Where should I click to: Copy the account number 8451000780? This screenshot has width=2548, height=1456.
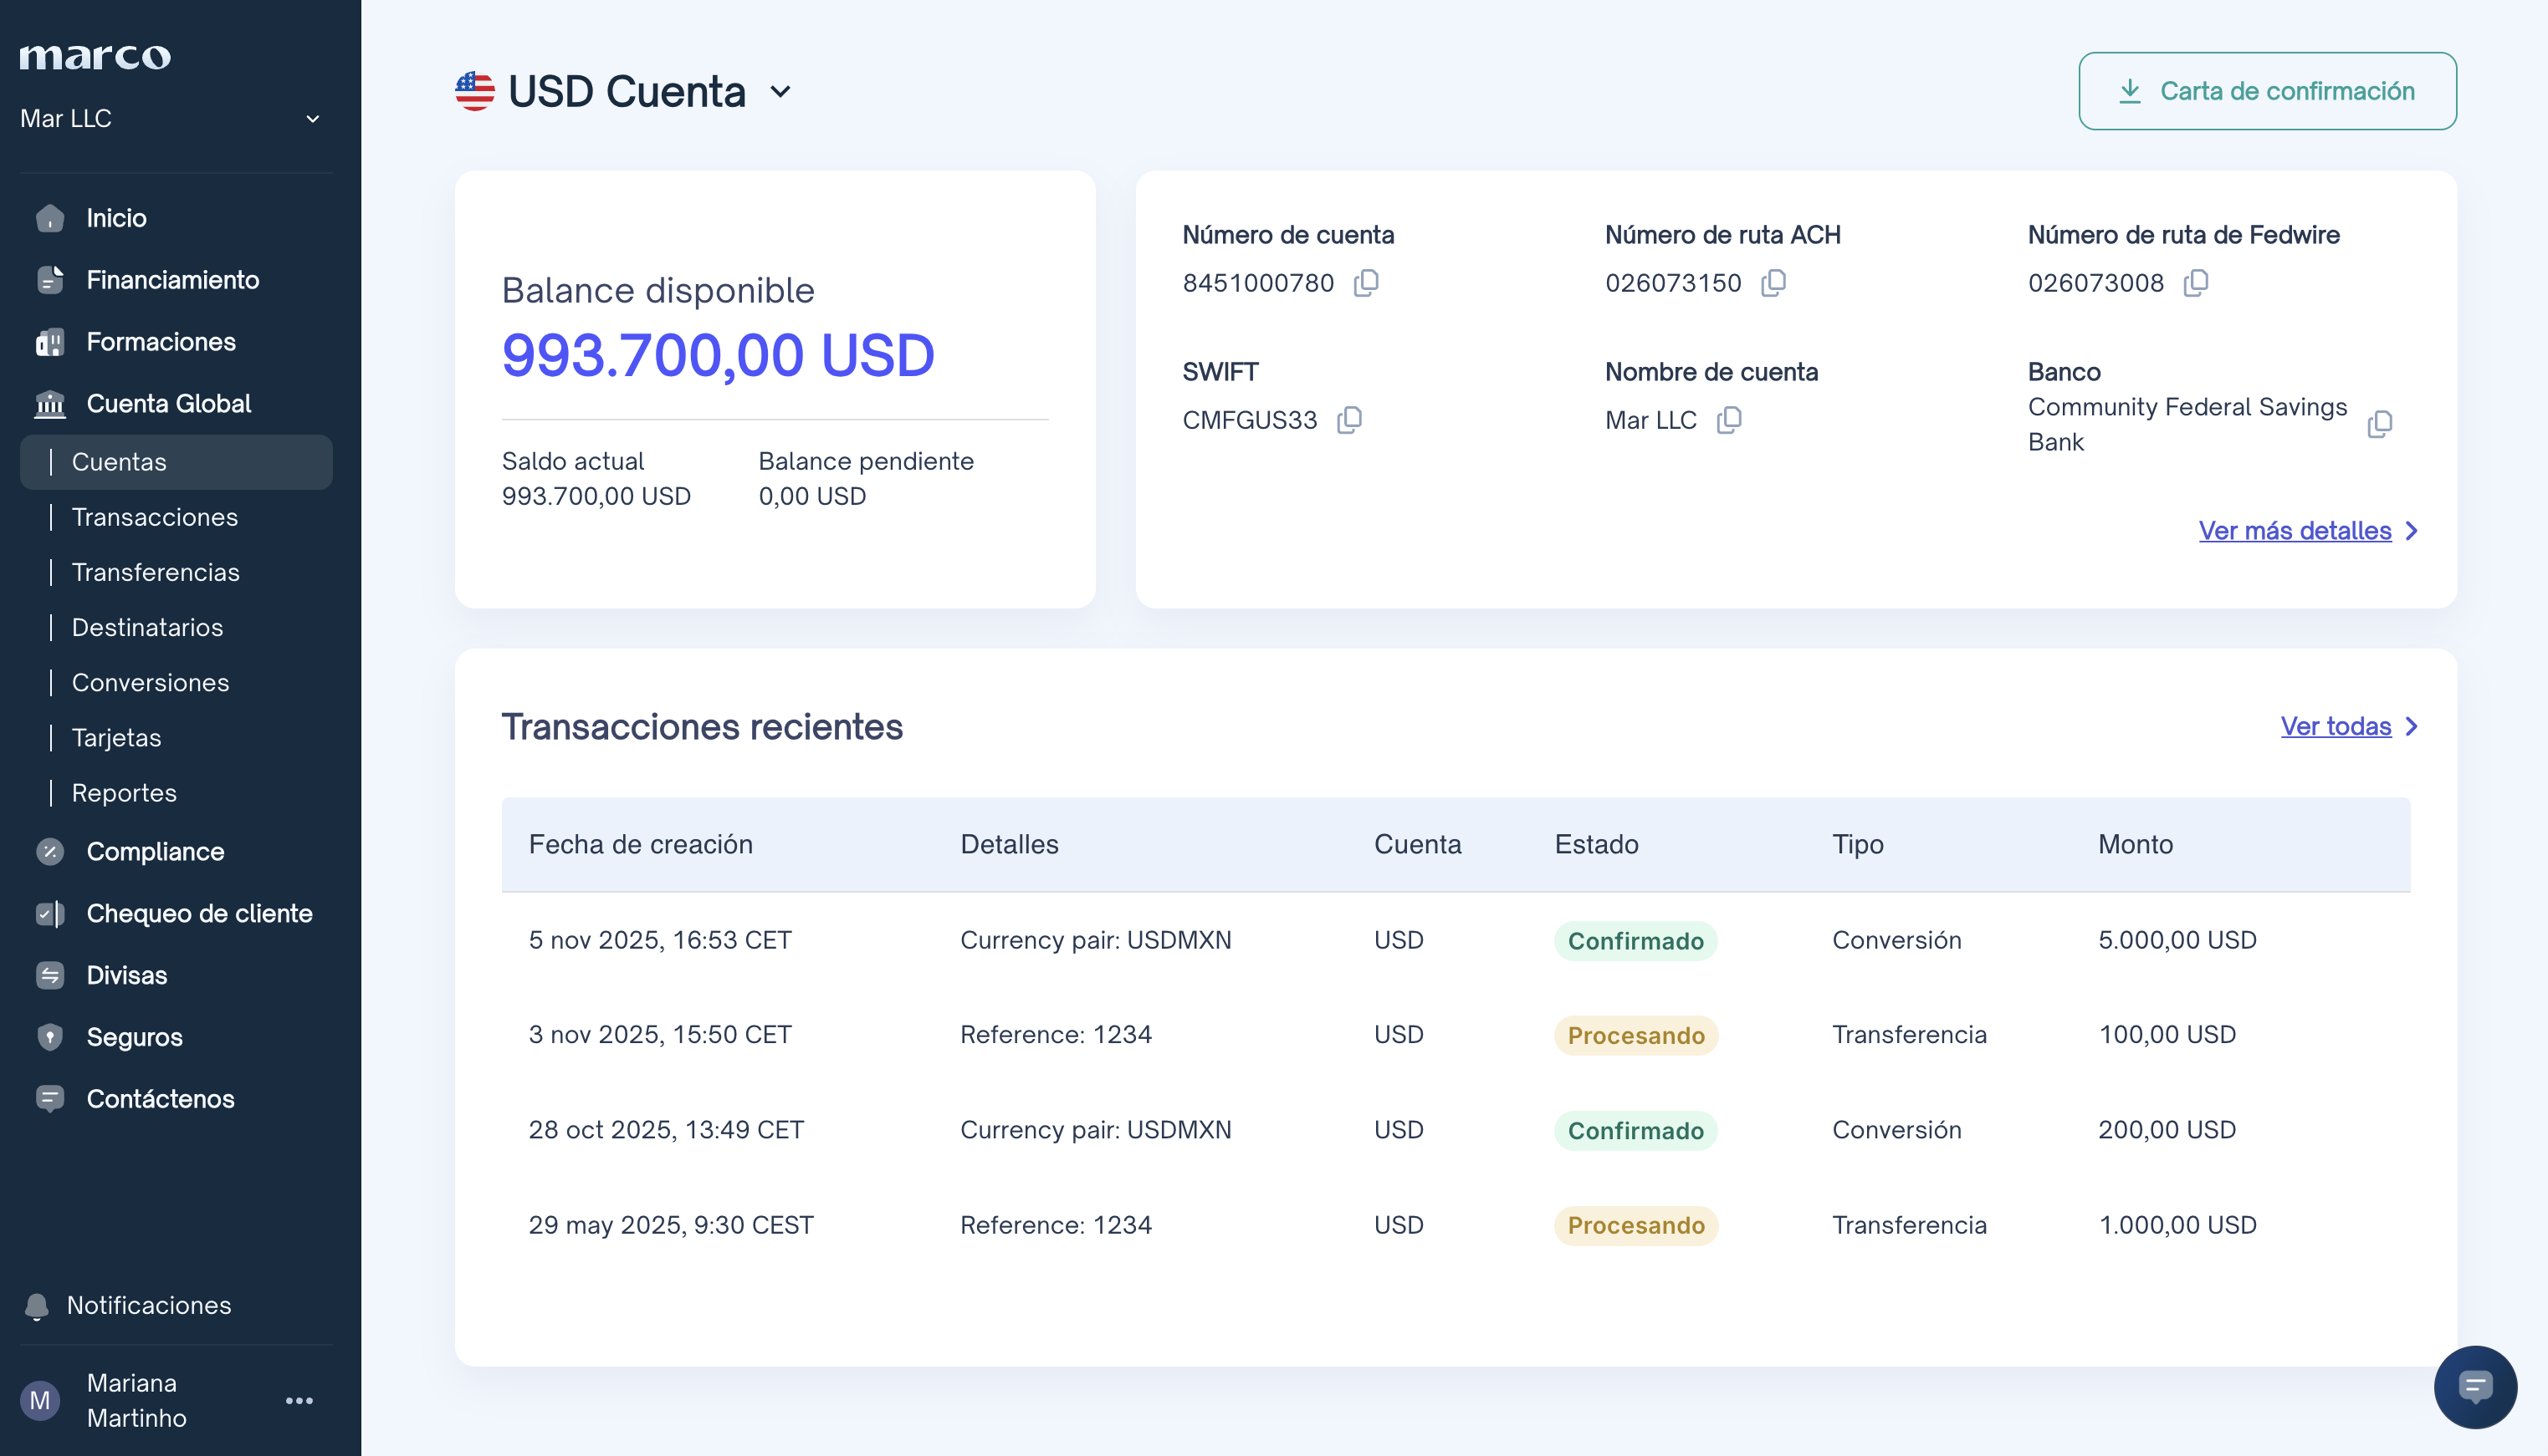pyautogui.click(x=1366, y=283)
